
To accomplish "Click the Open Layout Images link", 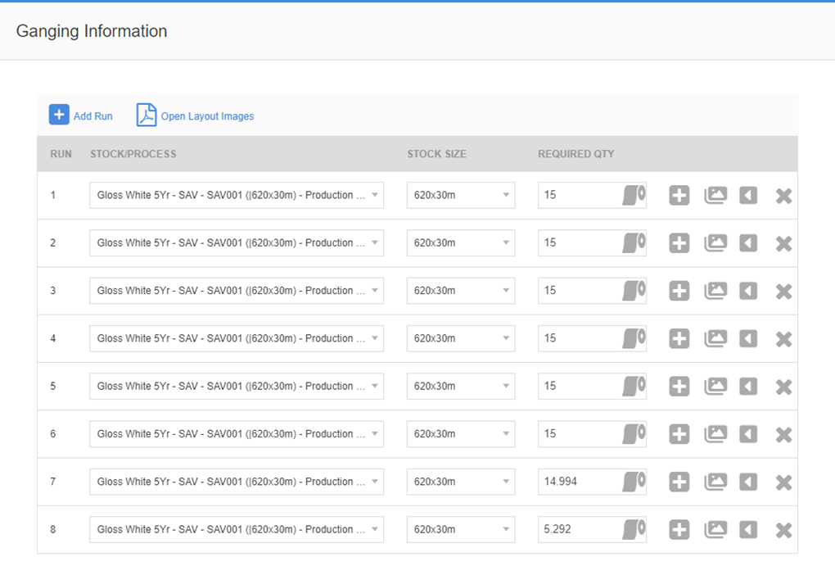I will 207,116.
